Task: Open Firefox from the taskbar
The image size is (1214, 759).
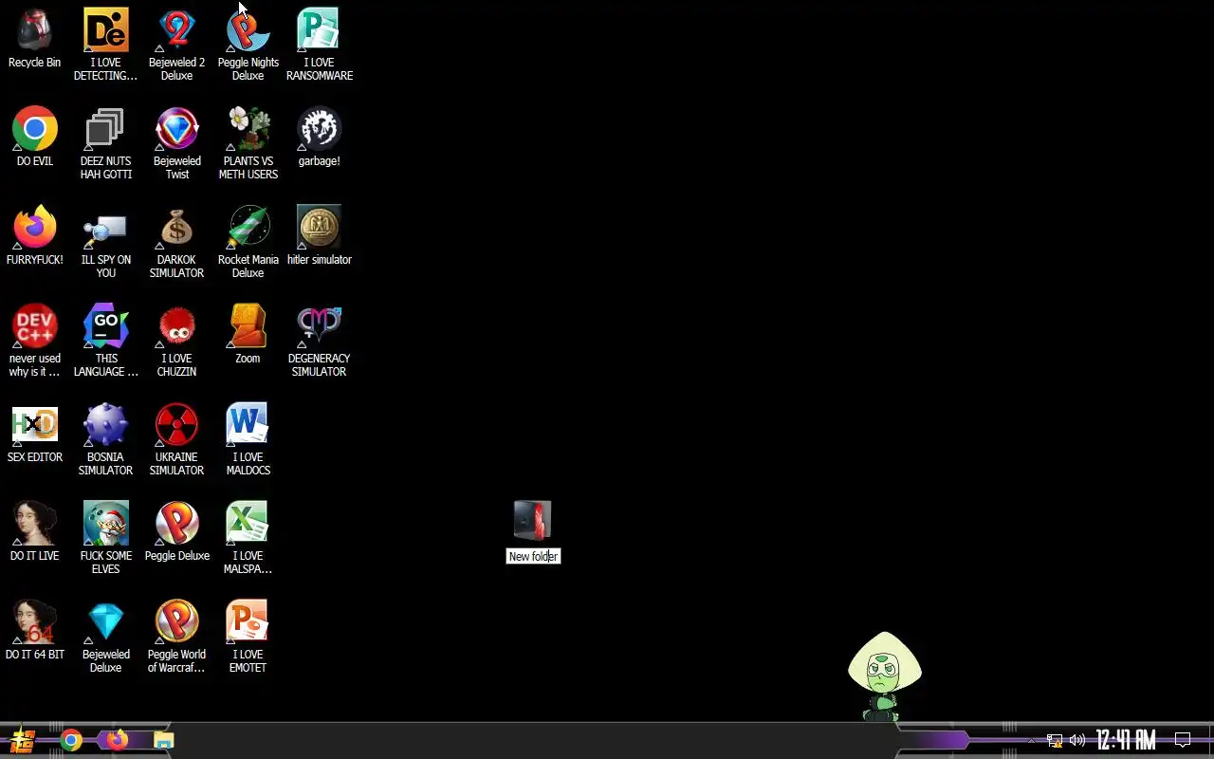Action: click(x=117, y=740)
